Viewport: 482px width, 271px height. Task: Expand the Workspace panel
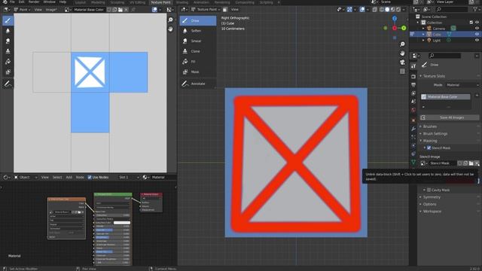click(432, 212)
